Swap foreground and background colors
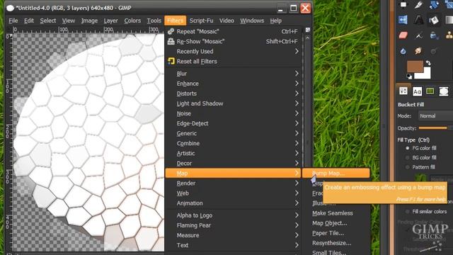Image resolution: width=453 pixels, height=255 pixels. [x=428, y=62]
